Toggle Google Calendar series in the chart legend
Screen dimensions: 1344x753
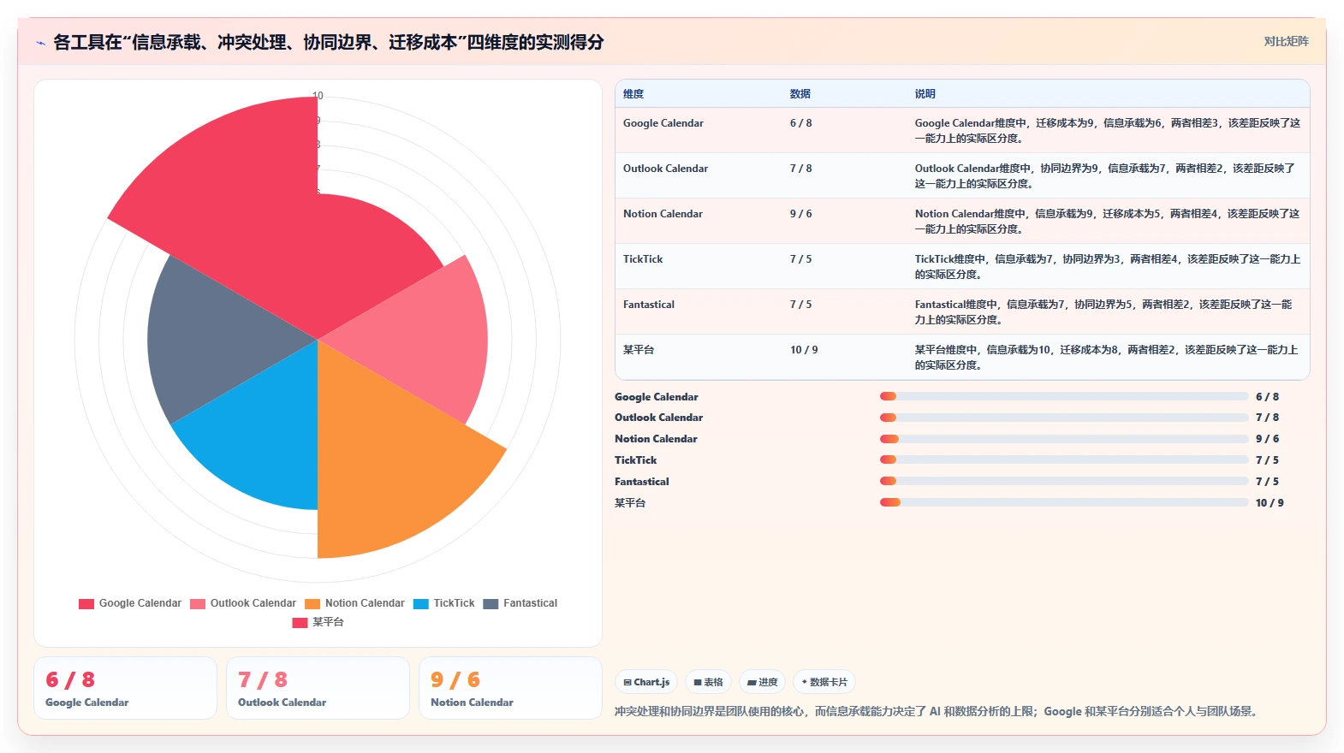point(130,603)
